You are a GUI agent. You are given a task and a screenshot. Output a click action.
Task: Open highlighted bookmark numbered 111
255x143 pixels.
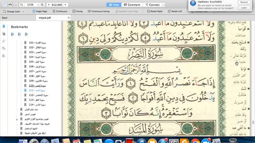(x=37, y=90)
